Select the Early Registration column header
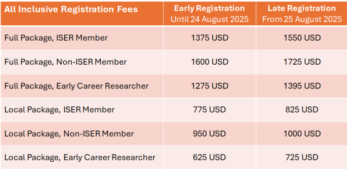This screenshot has width=347, height=169. tap(210, 14)
